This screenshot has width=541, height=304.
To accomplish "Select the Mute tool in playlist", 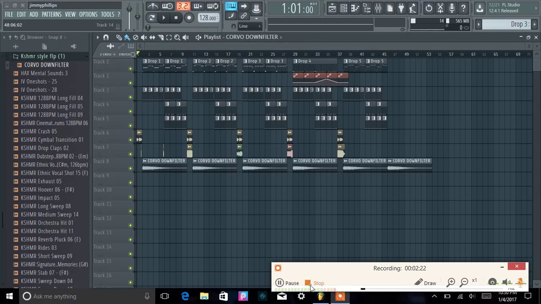I will 144,37.
